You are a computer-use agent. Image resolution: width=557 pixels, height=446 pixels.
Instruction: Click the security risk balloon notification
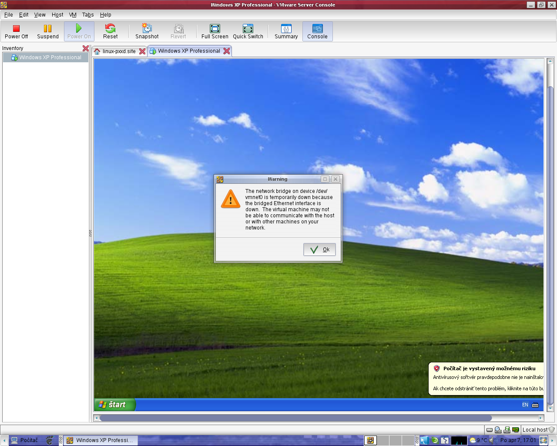(486, 378)
